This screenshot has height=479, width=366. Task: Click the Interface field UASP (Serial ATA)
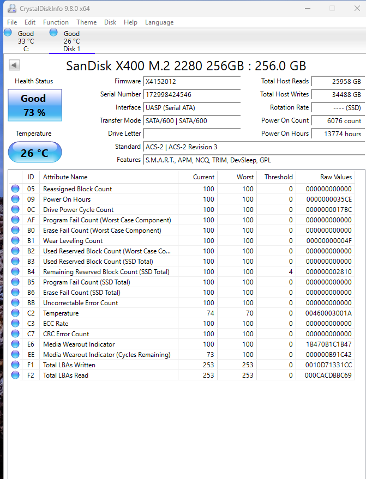(x=191, y=108)
